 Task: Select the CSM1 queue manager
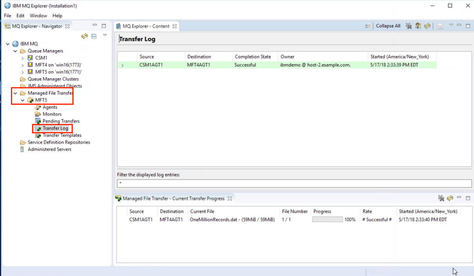(x=41, y=58)
